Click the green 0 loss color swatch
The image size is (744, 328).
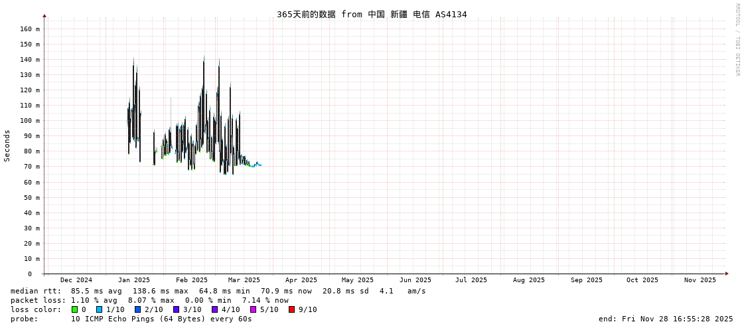[75, 309]
